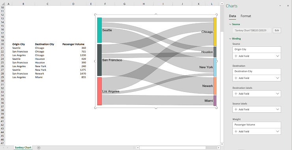Collapse the Binding section chevron
Screen dimensions: 292x150
pyautogui.click(x=230, y=39)
